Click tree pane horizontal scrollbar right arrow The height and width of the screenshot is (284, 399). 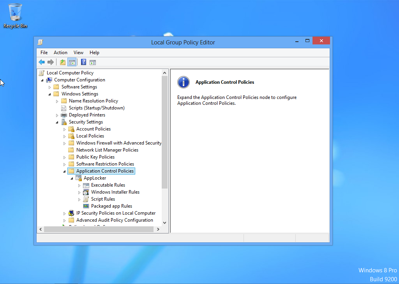click(x=158, y=229)
